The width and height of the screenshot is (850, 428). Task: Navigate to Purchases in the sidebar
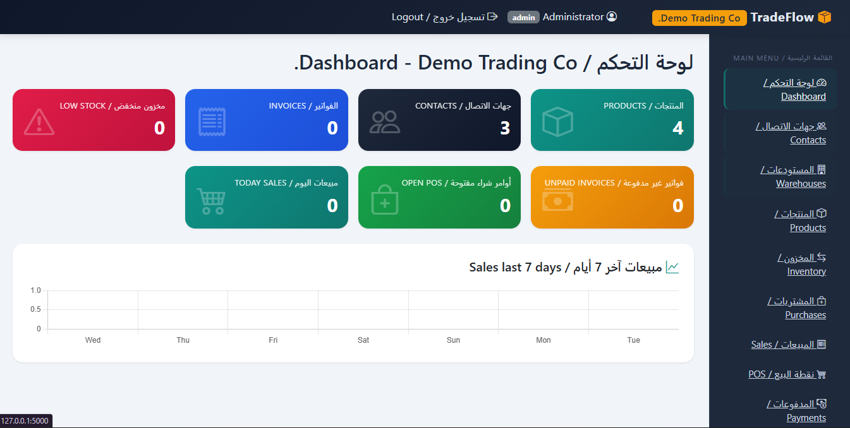click(x=780, y=307)
